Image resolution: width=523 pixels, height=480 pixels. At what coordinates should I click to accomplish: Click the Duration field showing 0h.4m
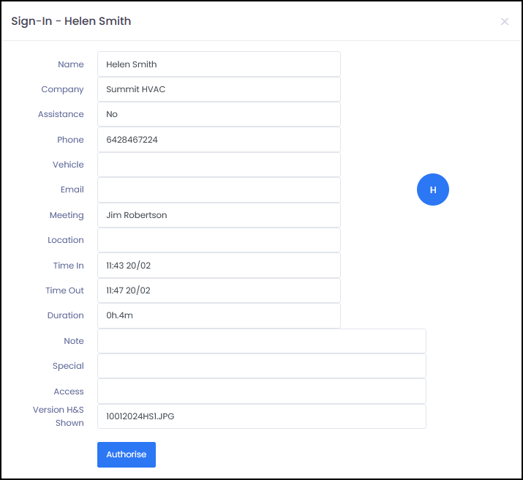[x=219, y=315]
